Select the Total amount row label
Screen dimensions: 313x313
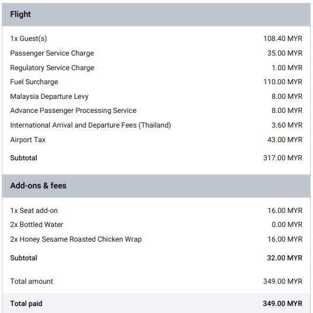tap(32, 281)
